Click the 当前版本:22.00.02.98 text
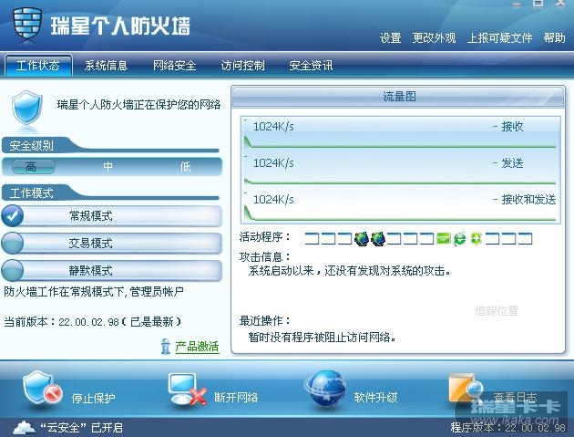This screenshot has width=574, height=437. click(92, 322)
